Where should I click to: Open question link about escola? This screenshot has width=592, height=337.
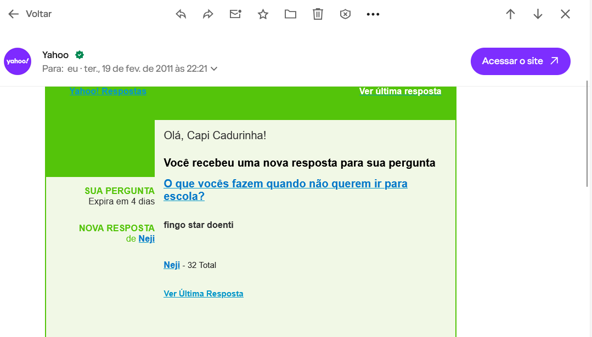[285, 190]
